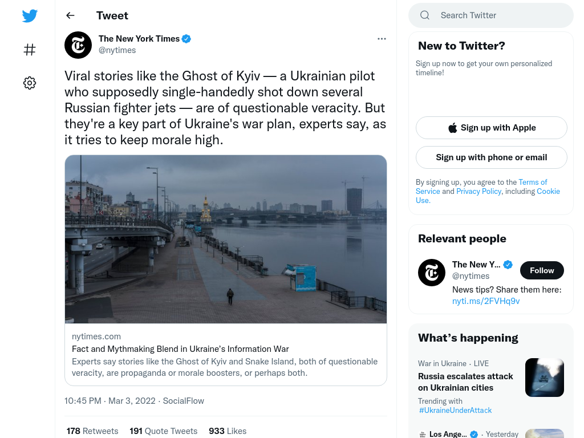Choose Sign up with Apple
The height and width of the screenshot is (438, 584).
click(x=491, y=128)
